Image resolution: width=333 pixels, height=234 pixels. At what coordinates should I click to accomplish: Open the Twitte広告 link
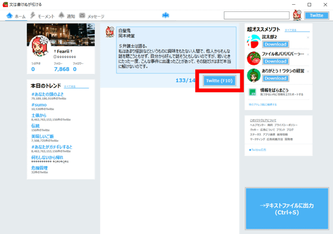[x=257, y=150]
